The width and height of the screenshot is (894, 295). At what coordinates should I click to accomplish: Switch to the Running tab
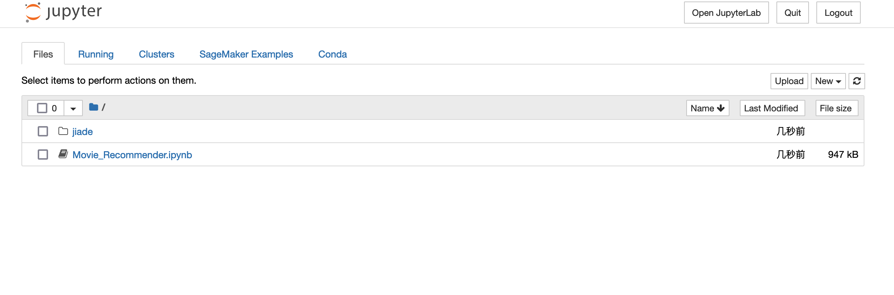pyautogui.click(x=96, y=54)
